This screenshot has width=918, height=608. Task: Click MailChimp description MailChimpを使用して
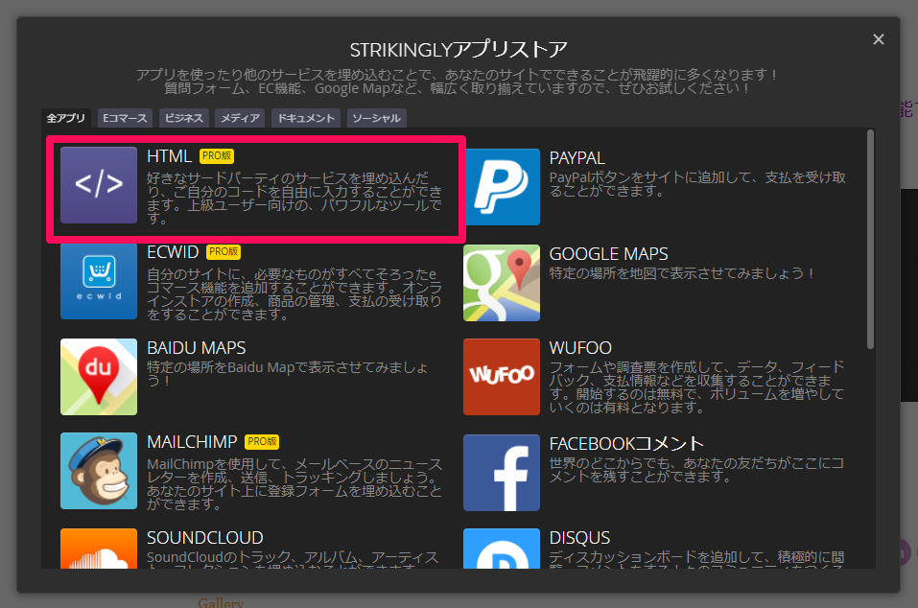[x=294, y=484]
